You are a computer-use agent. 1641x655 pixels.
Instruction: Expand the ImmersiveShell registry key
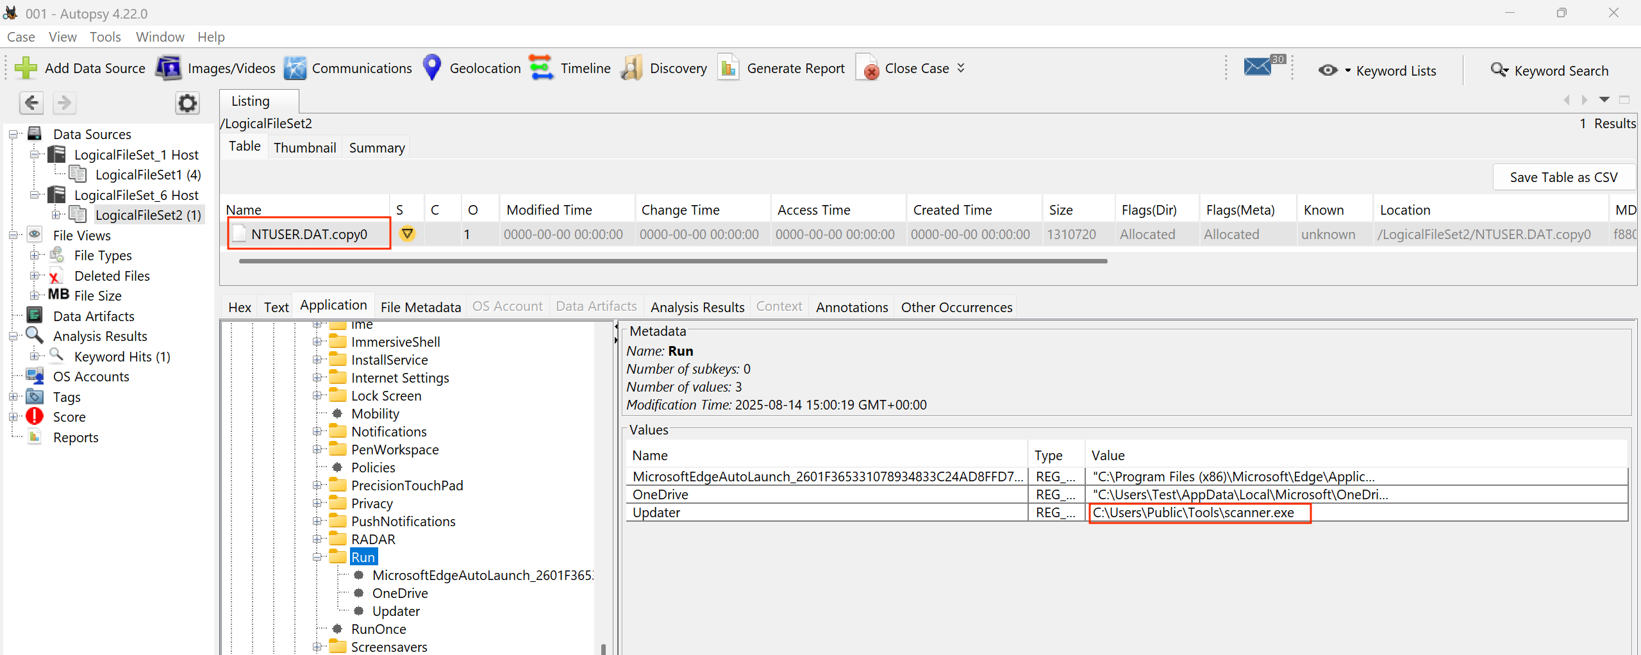point(317,342)
